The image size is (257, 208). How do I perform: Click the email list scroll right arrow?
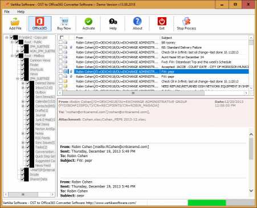tap(246, 93)
